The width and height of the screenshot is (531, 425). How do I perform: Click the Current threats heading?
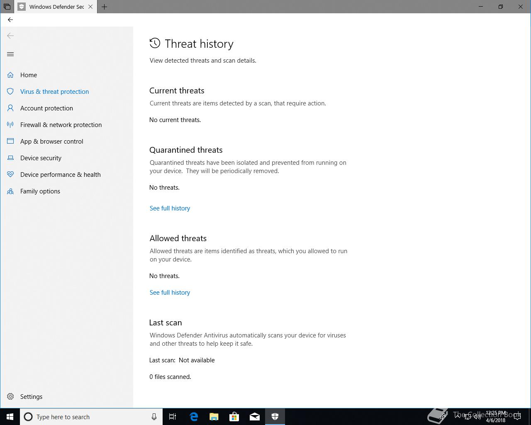pos(177,90)
